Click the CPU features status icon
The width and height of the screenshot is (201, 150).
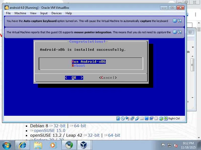click(156, 118)
